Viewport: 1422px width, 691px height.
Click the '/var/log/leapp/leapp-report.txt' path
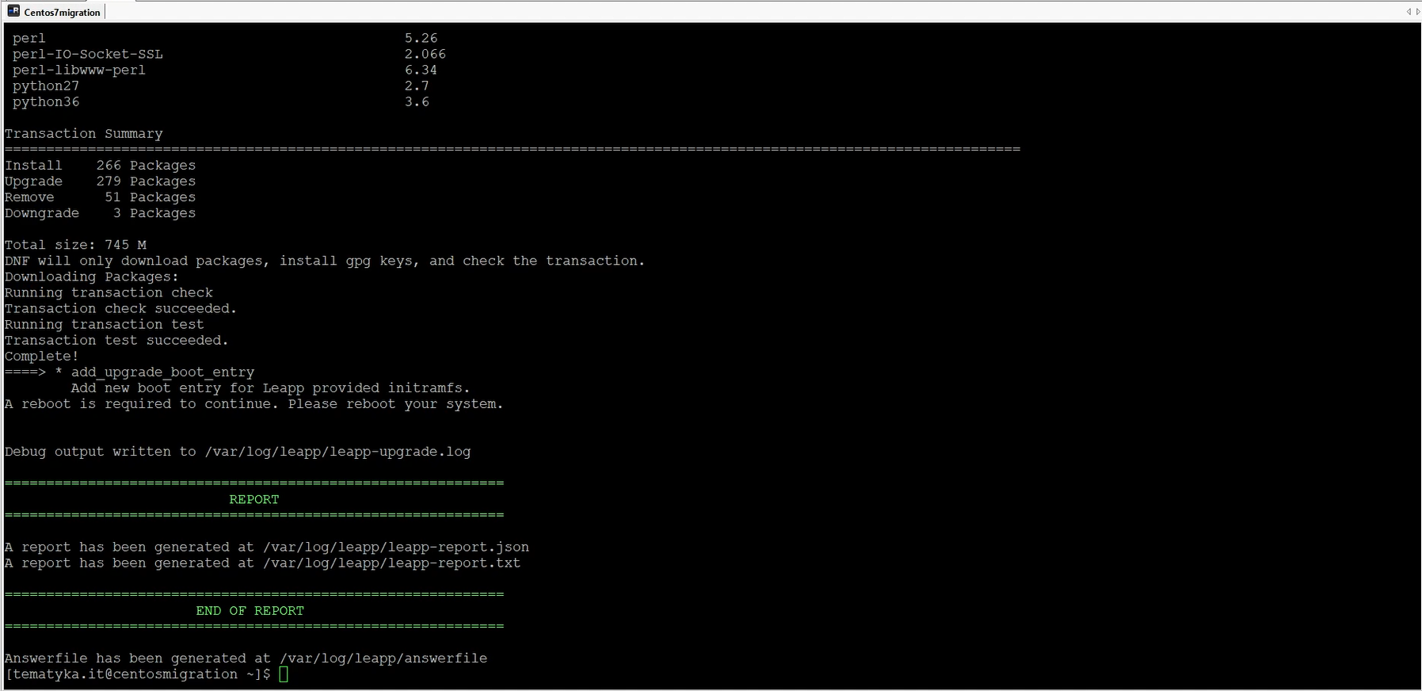pyautogui.click(x=391, y=563)
